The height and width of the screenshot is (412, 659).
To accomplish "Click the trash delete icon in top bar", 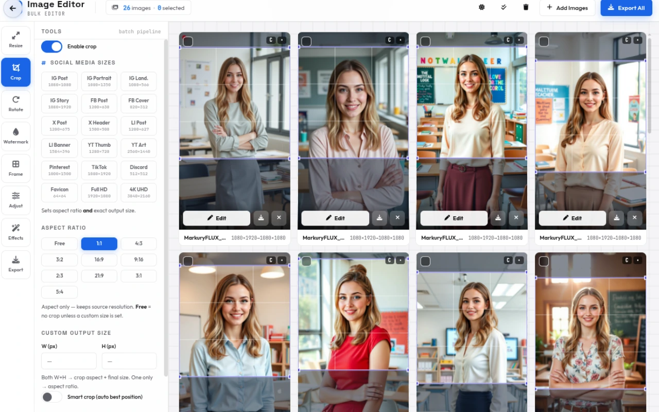I will coord(526,8).
